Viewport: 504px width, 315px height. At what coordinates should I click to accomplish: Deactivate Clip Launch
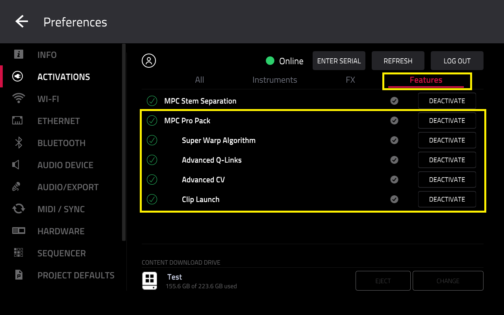pos(447,199)
